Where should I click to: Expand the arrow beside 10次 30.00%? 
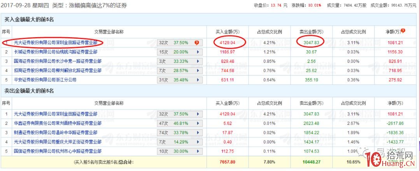(x=198, y=151)
